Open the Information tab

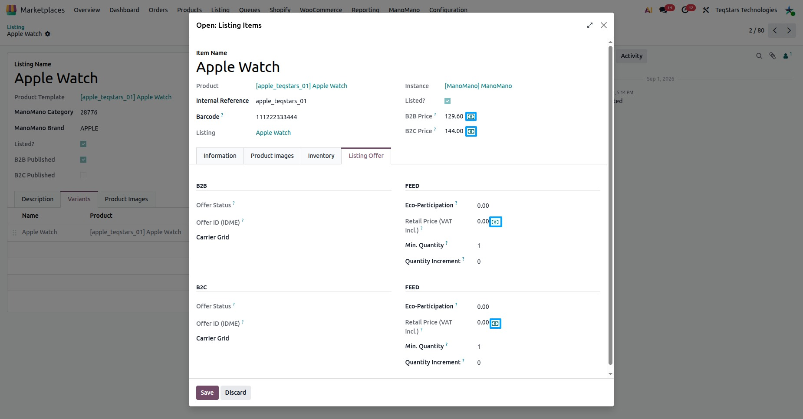click(220, 156)
